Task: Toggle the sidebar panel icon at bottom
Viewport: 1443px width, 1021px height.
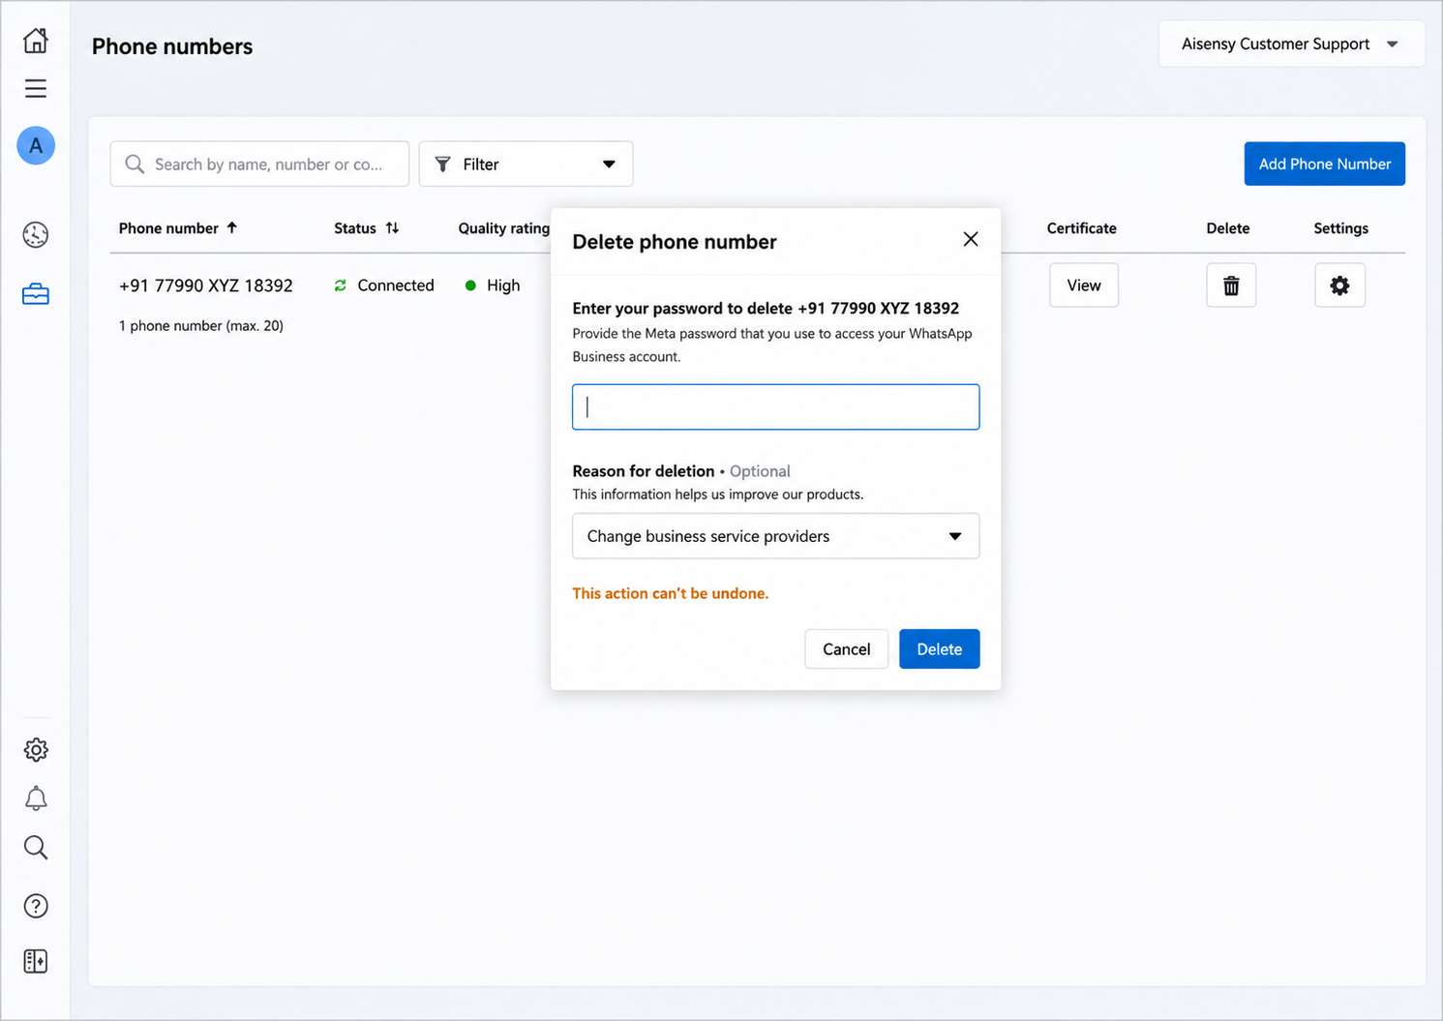Action: point(36,961)
